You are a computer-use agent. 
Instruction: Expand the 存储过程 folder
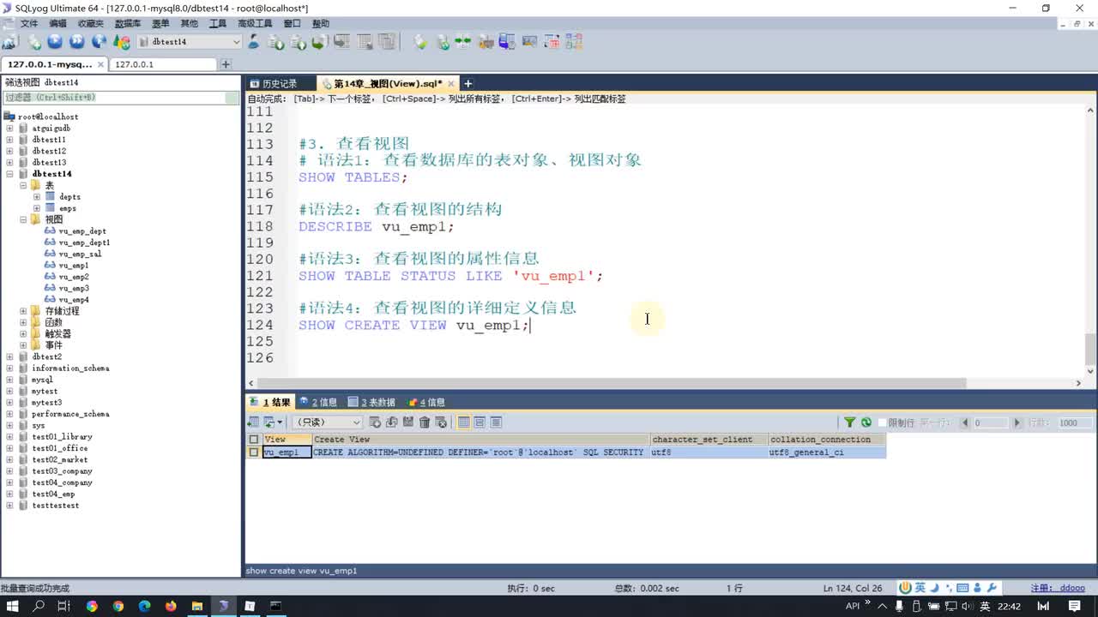tap(23, 311)
